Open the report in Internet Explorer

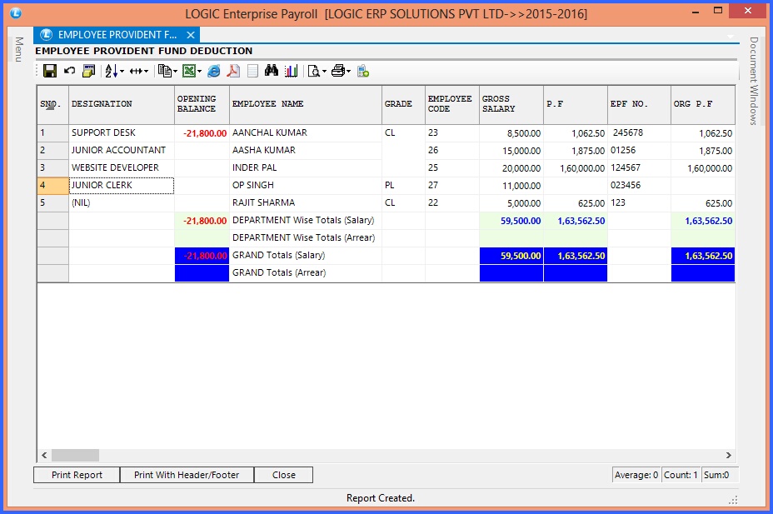(x=213, y=72)
